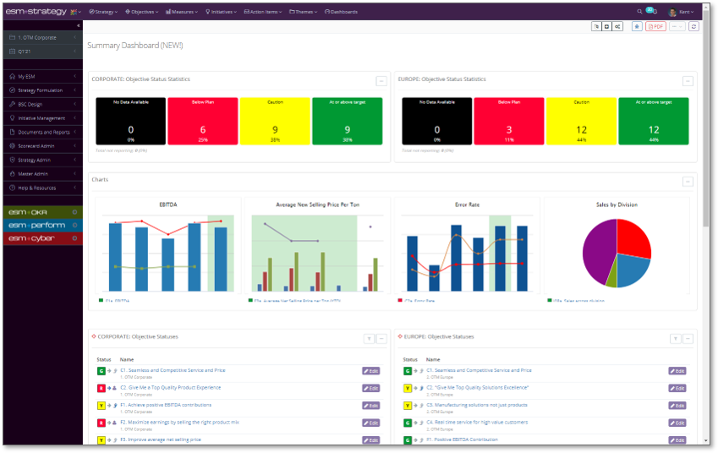Export dashboard using the PDF button

(655, 26)
